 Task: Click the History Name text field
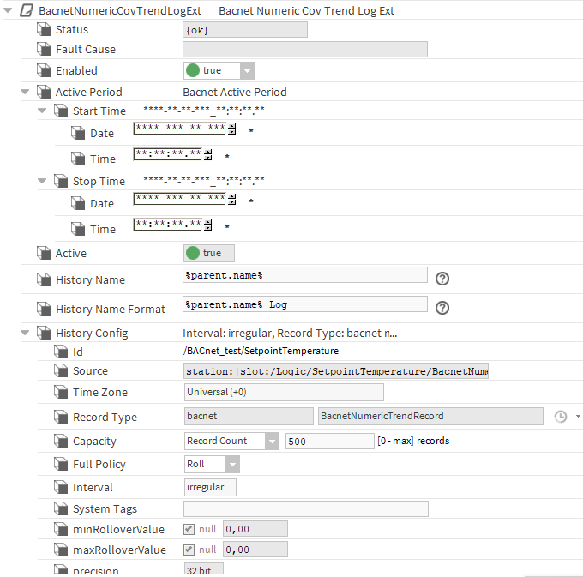click(x=305, y=275)
